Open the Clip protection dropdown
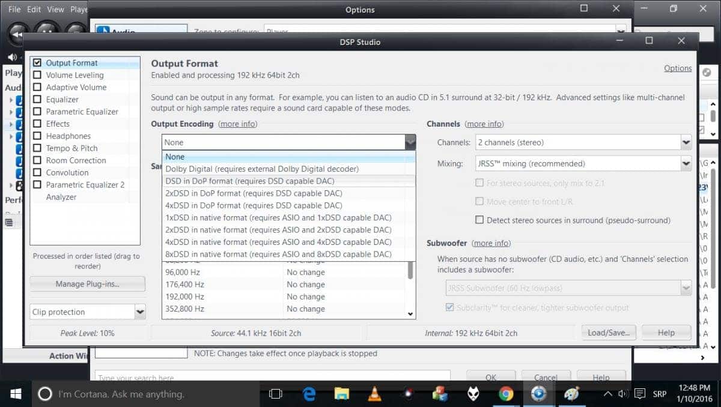Image resolution: width=721 pixels, height=407 pixels. [140, 312]
